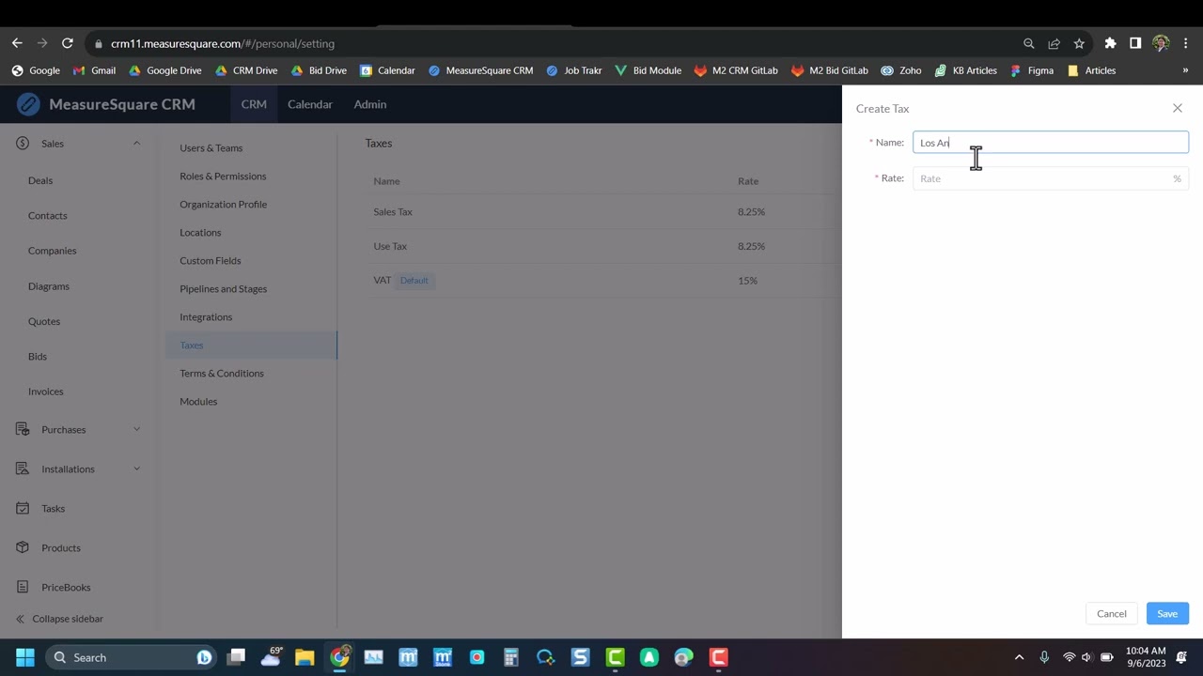Open the Calendar bookmark
Screen dimensions: 1203x676
click(387, 70)
